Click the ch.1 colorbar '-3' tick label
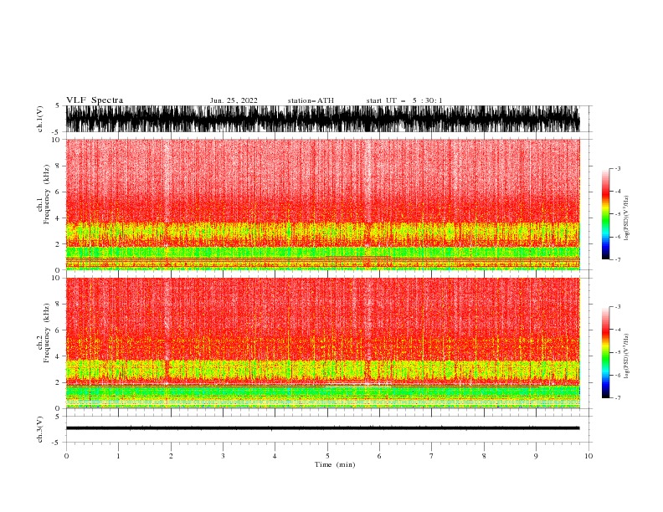The height and width of the screenshot is (512, 663). click(x=617, y=168)
